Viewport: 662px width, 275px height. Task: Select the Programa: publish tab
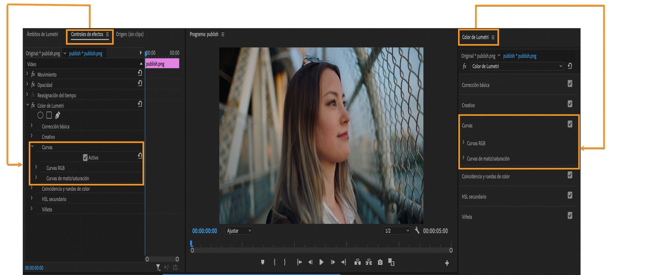pos(204,34)
